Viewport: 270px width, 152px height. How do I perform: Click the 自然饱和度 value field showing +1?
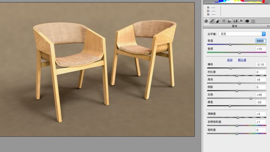point(261,122)
